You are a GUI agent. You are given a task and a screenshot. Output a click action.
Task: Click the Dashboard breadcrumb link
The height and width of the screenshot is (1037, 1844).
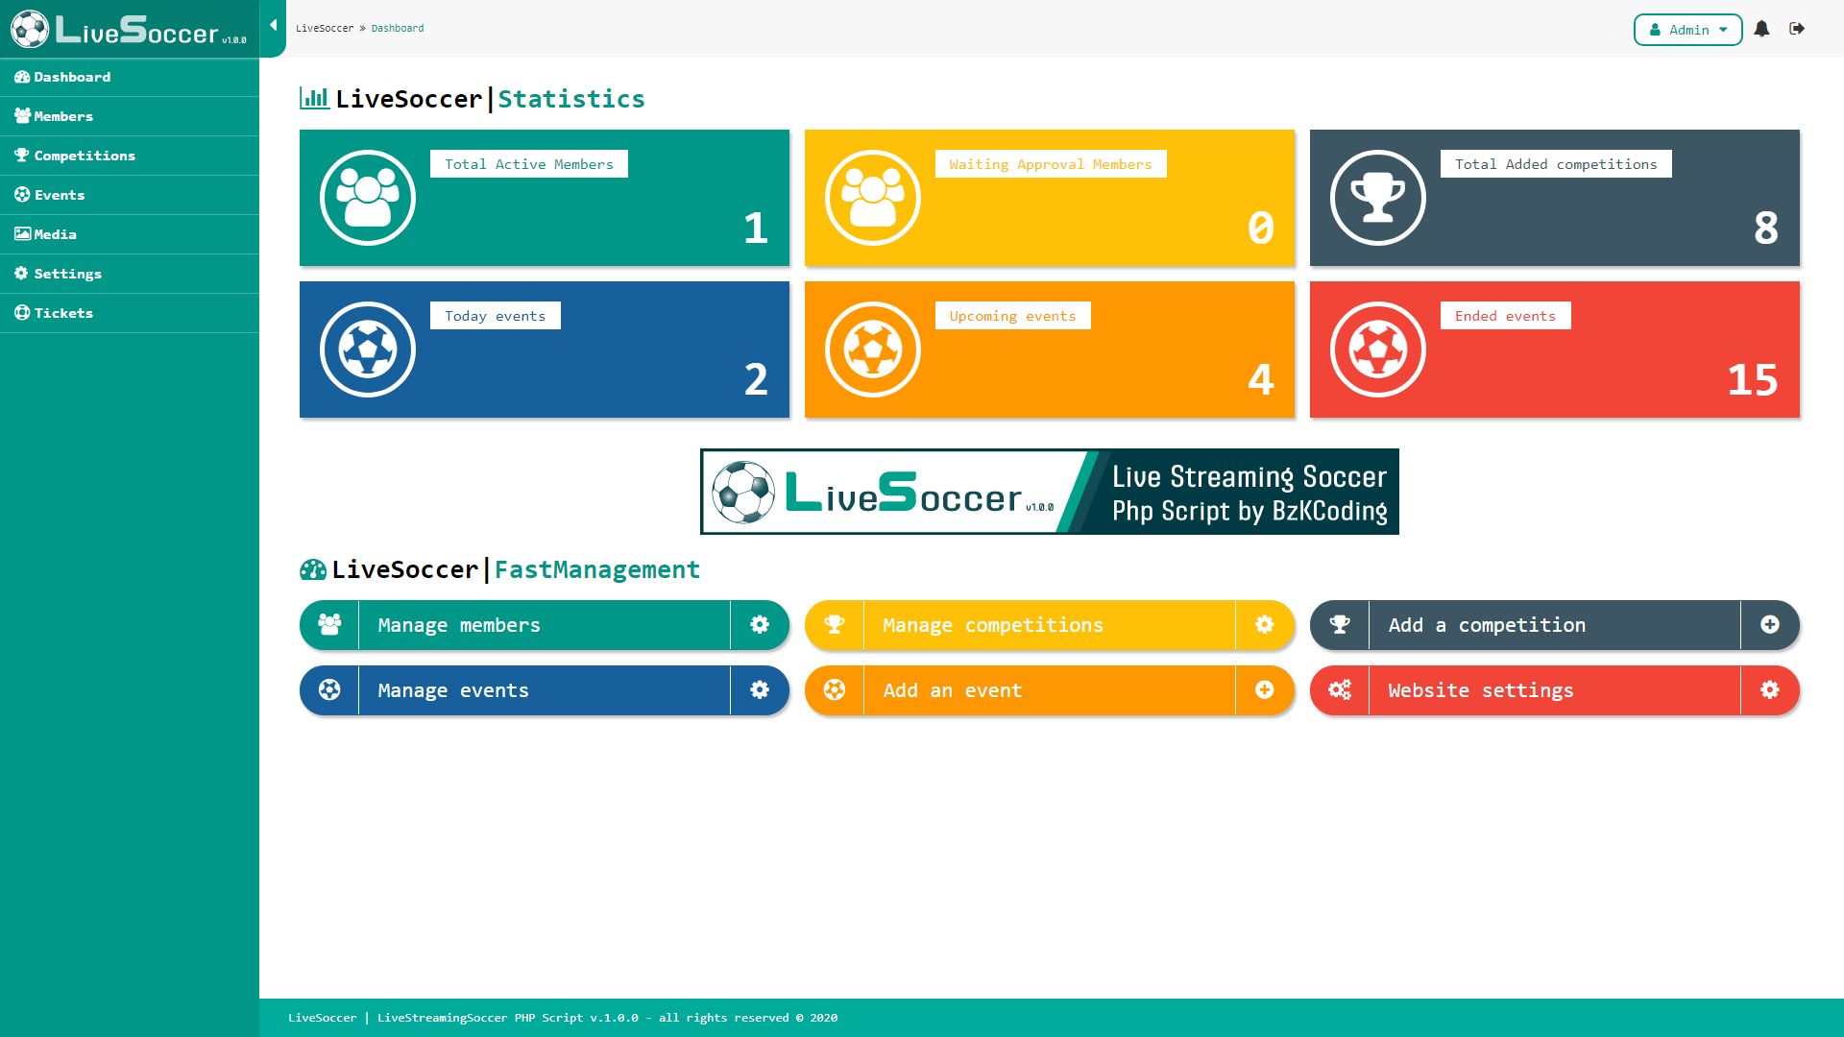(x=398, y=28)
